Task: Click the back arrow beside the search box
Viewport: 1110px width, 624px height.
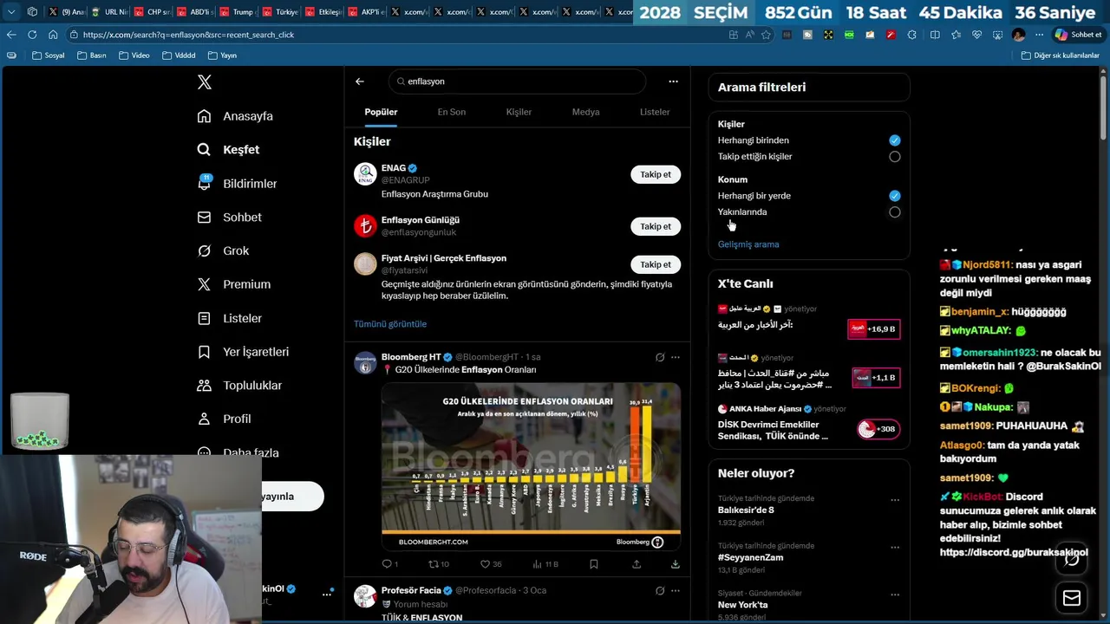Action: click(360, 81)
